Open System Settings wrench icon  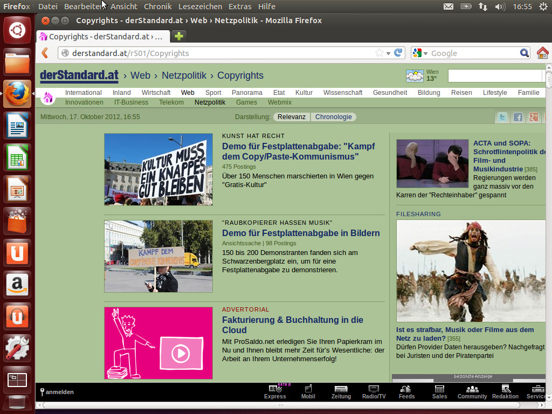coord(17,348)
